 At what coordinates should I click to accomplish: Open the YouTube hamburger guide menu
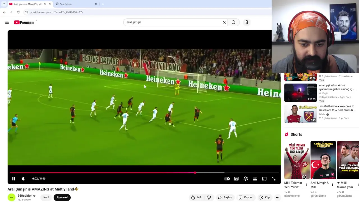(x=7, y=22)
